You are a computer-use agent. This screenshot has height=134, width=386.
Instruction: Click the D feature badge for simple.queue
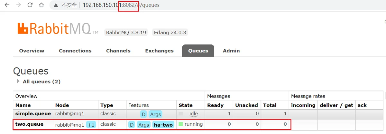pyautogui.click(x=143, y=114)
